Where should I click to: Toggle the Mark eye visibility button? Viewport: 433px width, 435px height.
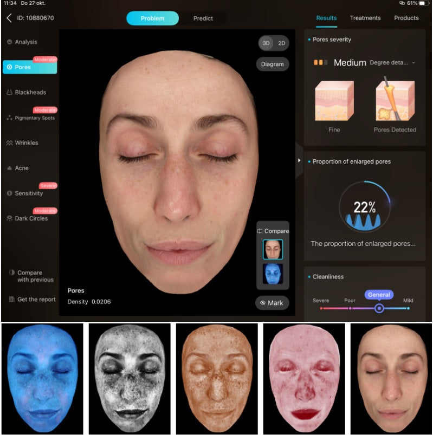click(x=263, y=303)
